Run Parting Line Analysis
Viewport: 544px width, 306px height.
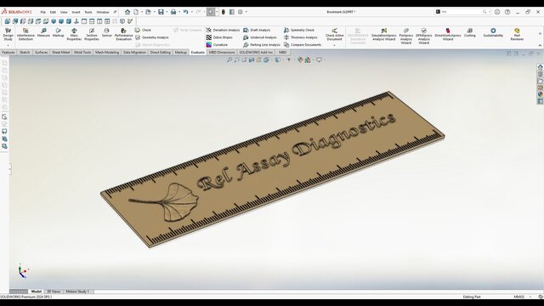(x=262, y=45)
